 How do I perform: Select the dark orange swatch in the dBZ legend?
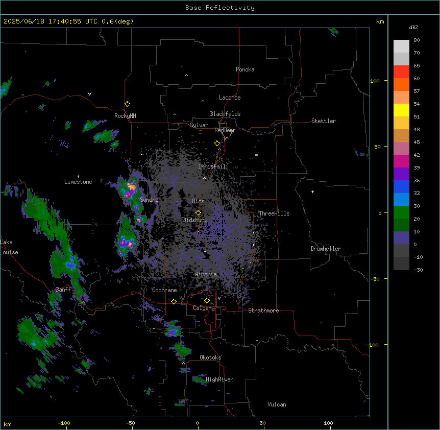point(401,84)
